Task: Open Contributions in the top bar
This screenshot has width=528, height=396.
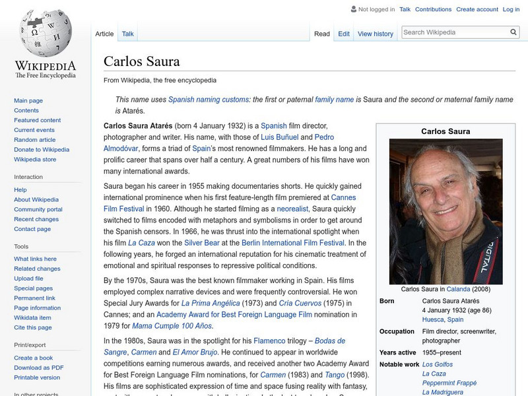Action: tap(433, 9)
